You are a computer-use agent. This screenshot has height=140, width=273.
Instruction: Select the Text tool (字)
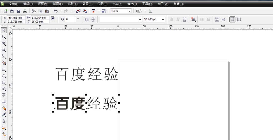click(4, 95)
